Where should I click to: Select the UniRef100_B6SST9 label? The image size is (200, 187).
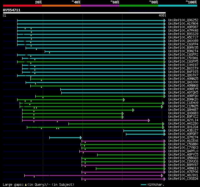click(x=183, y=69)
